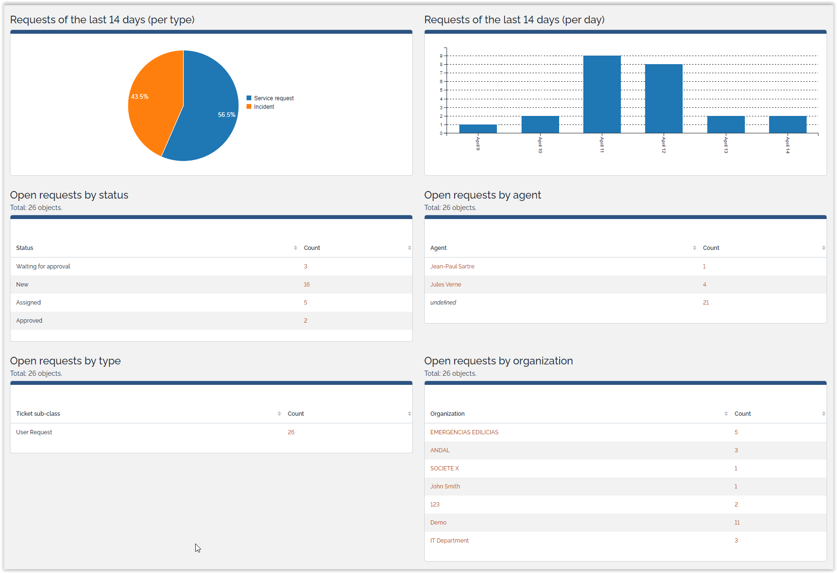Screen dimensions: 837x573
Task: Sort open requests by organization Count
Action: (742, 414)
